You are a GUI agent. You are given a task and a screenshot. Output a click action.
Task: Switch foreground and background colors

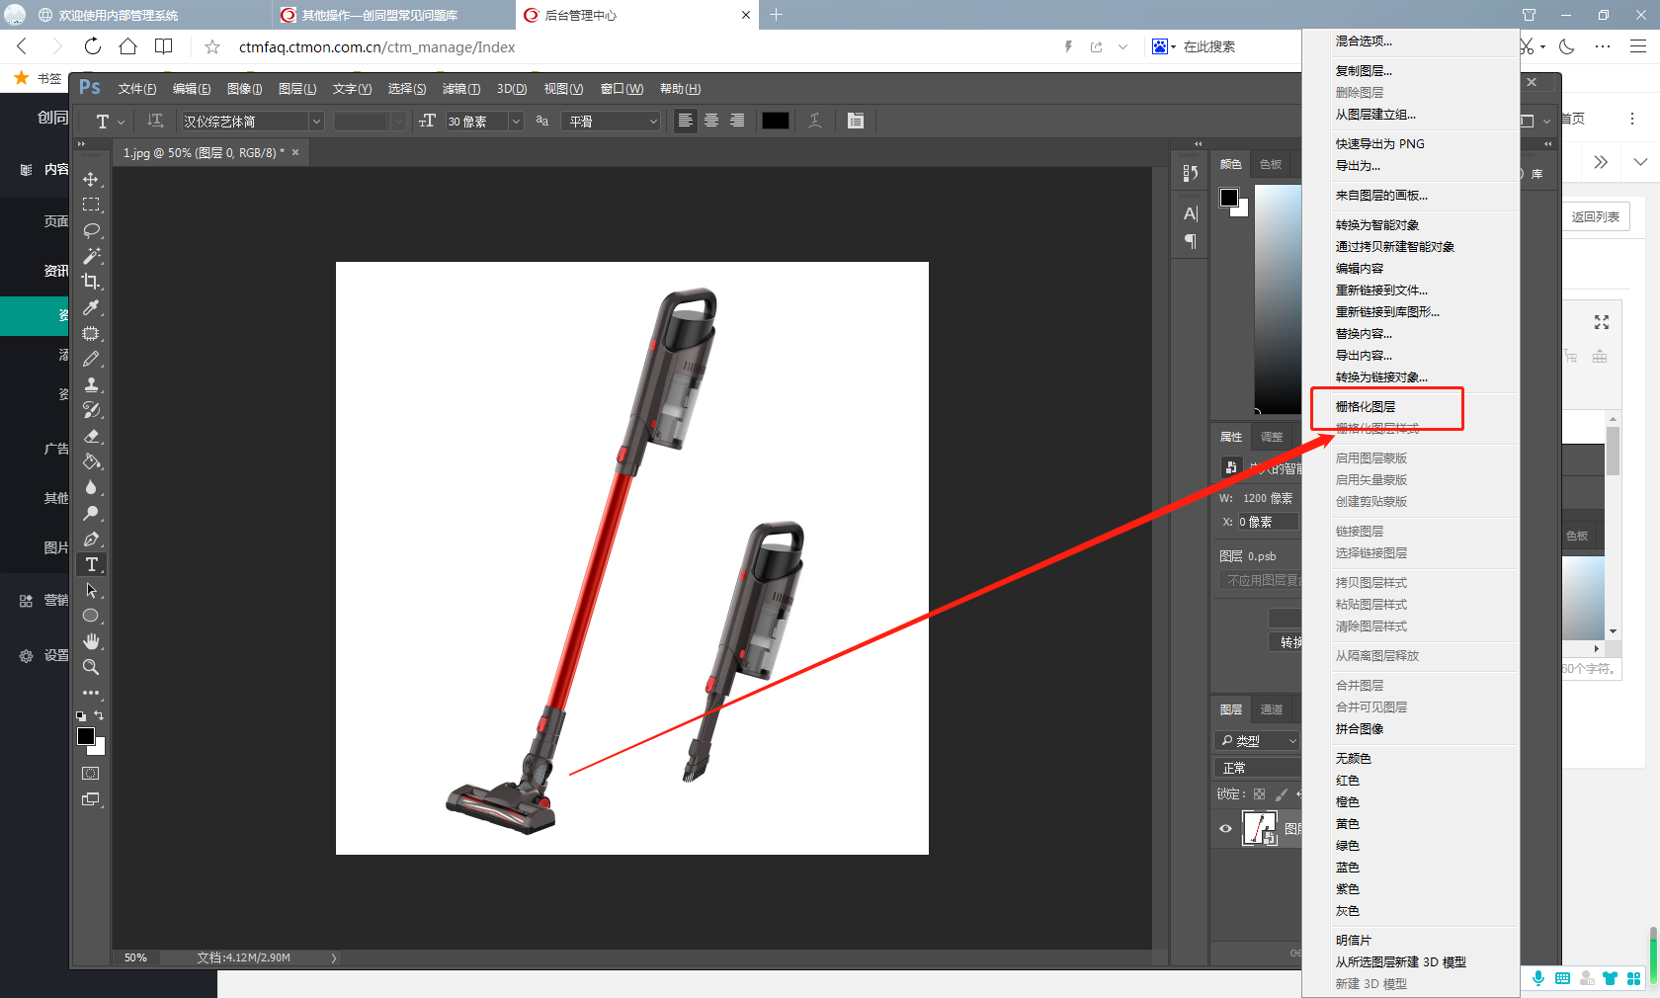[x=99, y=715]
